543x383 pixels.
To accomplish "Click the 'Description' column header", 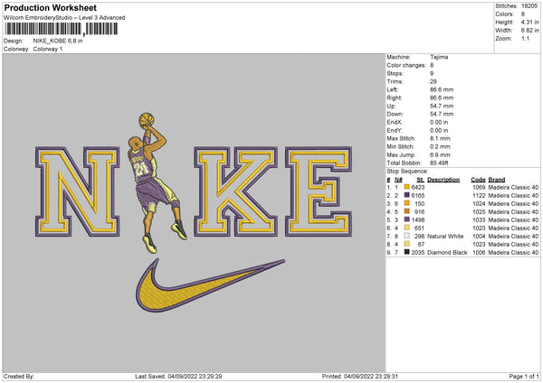I will click(x=443, y=180).
